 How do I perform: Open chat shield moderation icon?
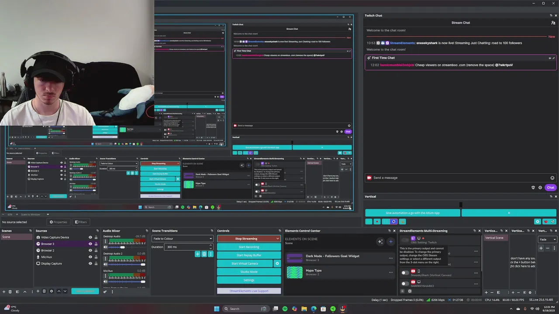[533, 188]
